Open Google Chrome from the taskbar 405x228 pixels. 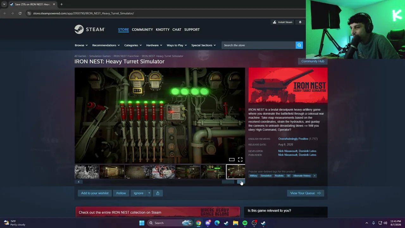pos(198,223)
